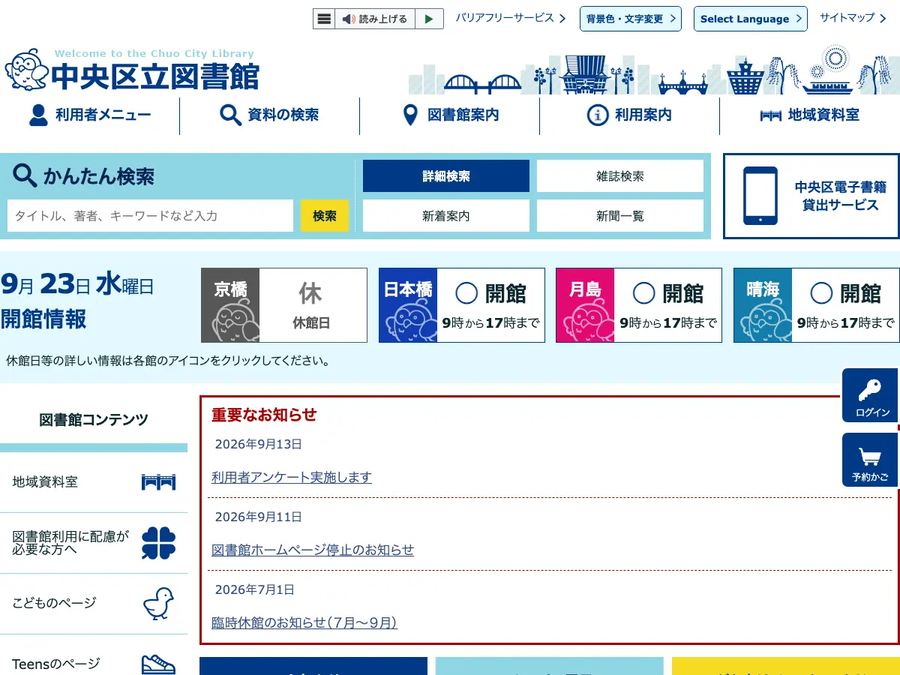Open 利用者メニュー navigation item
This screenshot has width=900, height=675.
click(90, 115)
